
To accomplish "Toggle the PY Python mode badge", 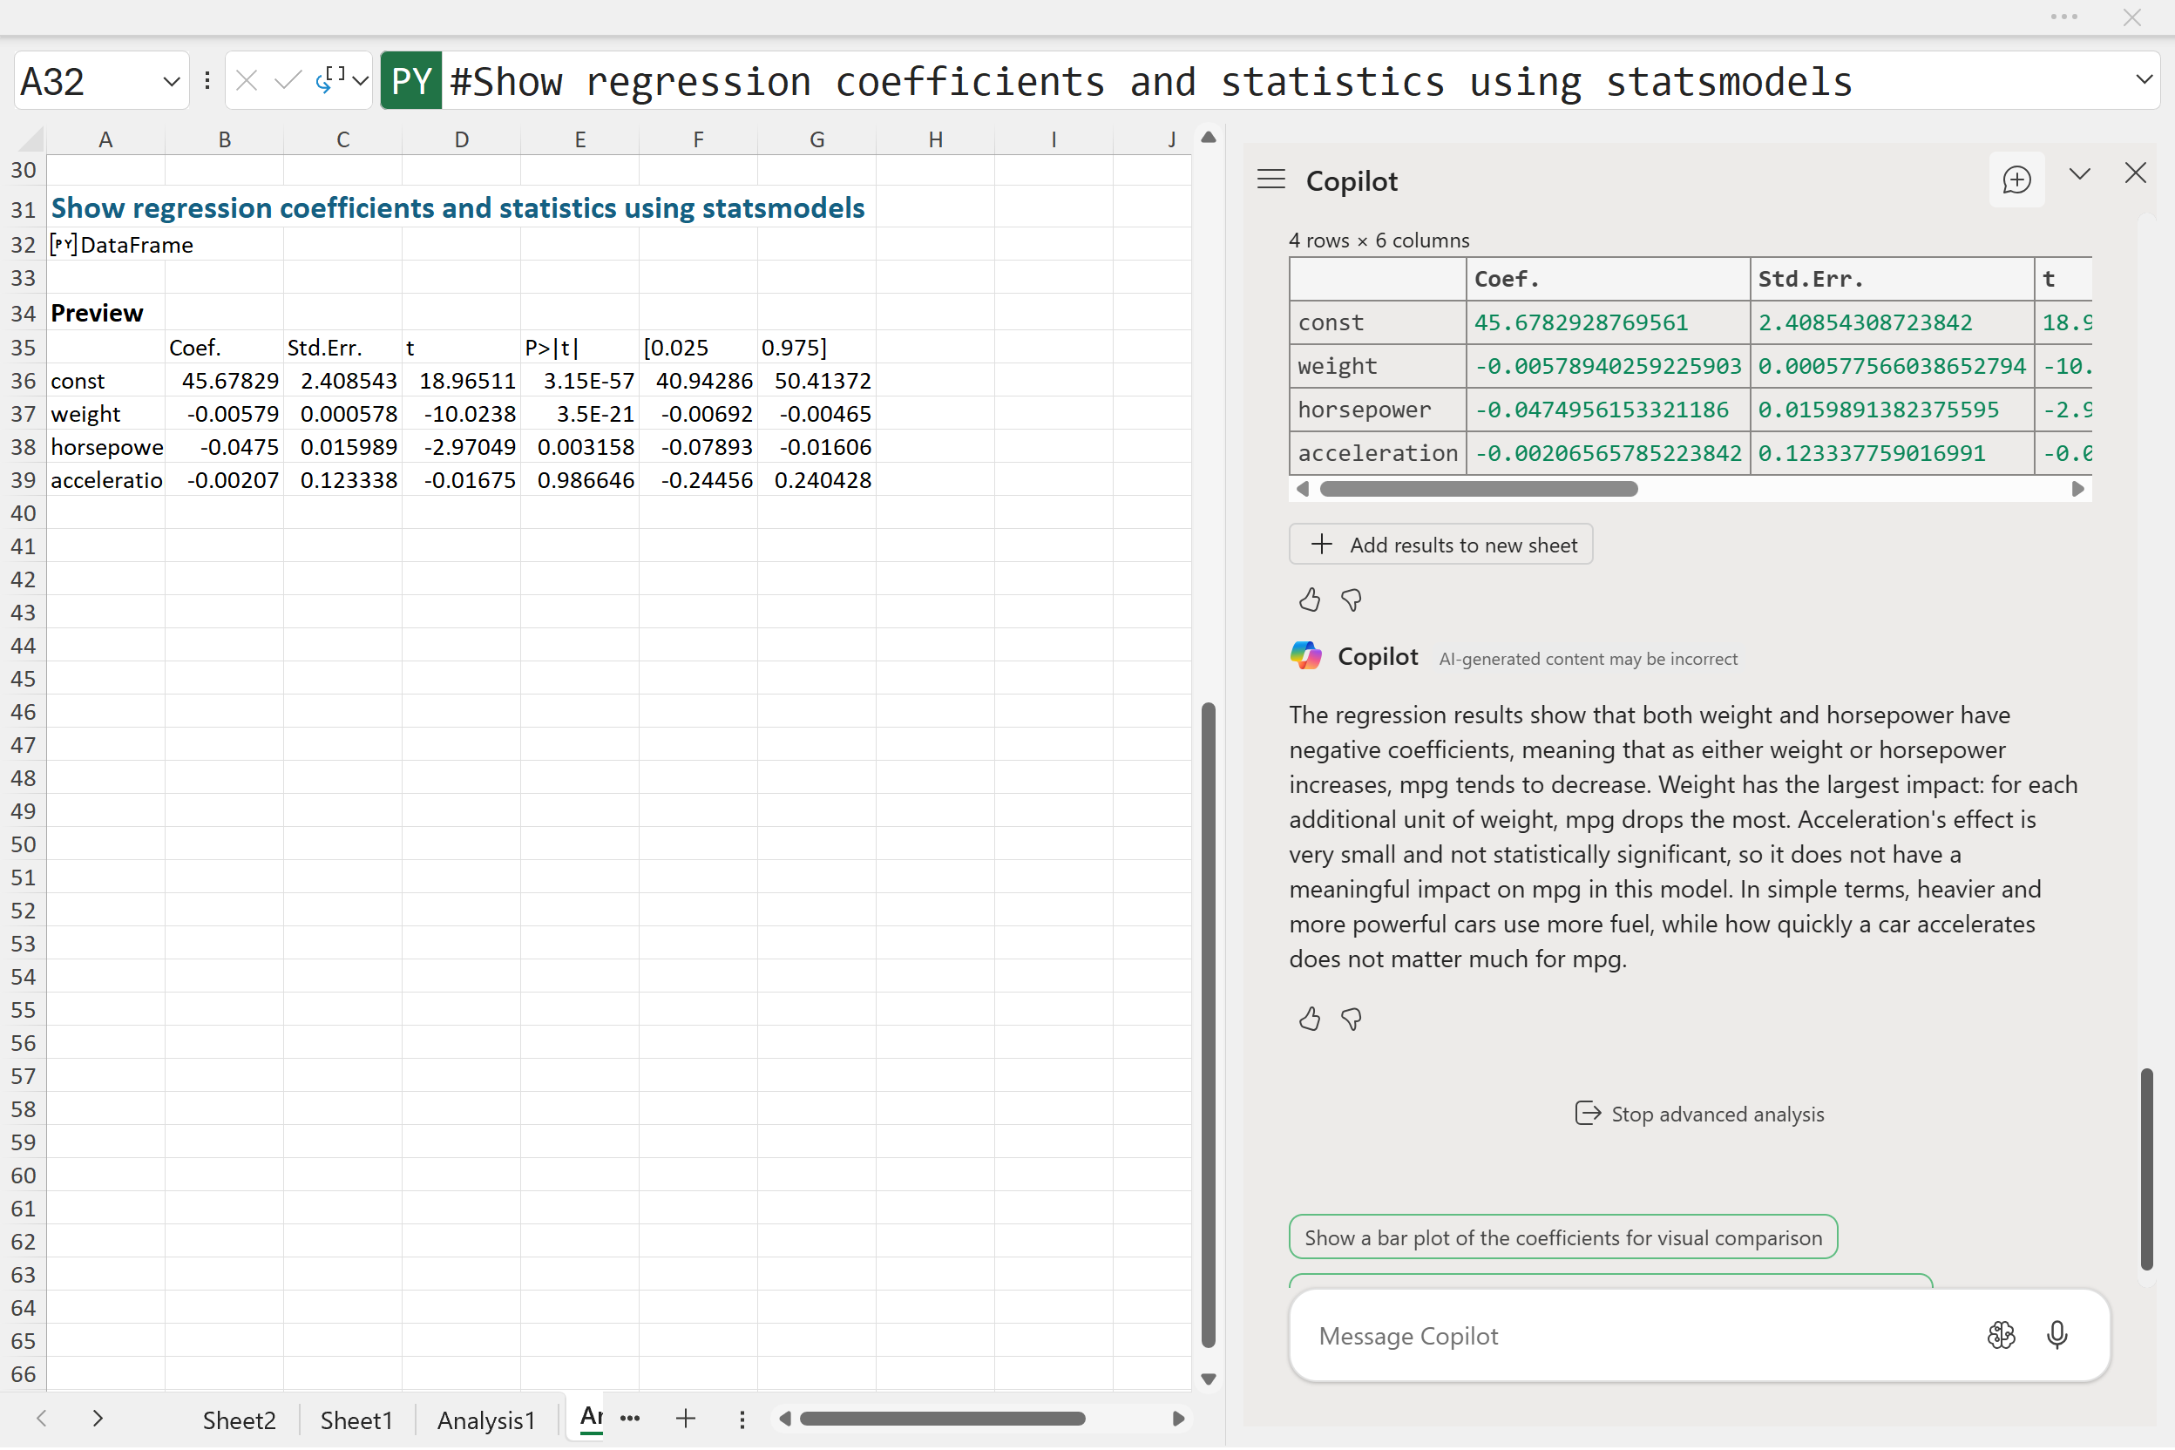I will (x=410, y=81).
